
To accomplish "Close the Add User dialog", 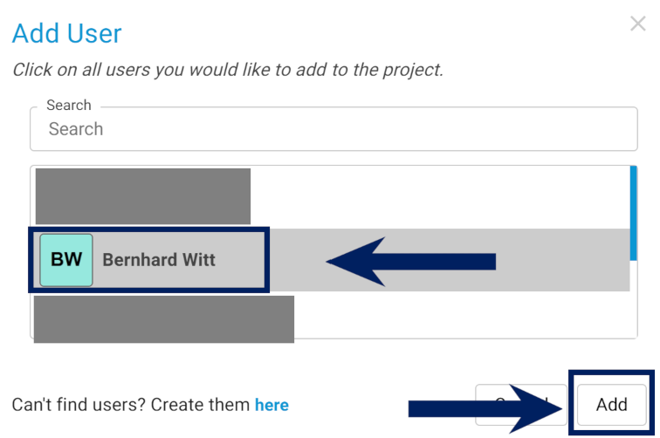I will point(638,24).
